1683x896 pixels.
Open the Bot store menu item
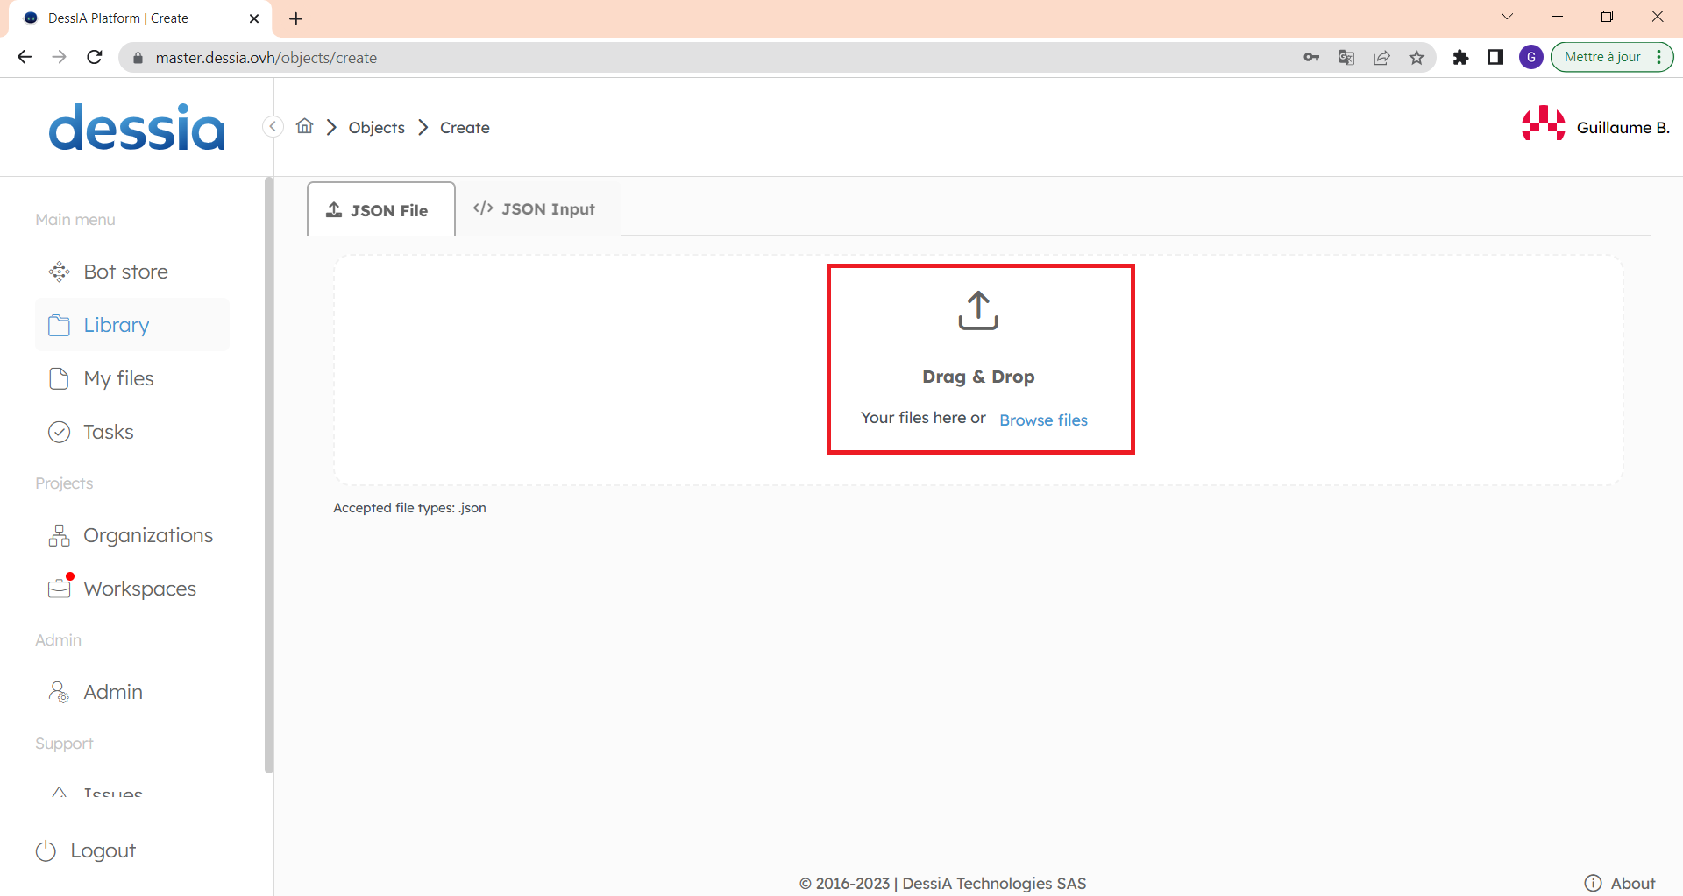pos(132,272)
